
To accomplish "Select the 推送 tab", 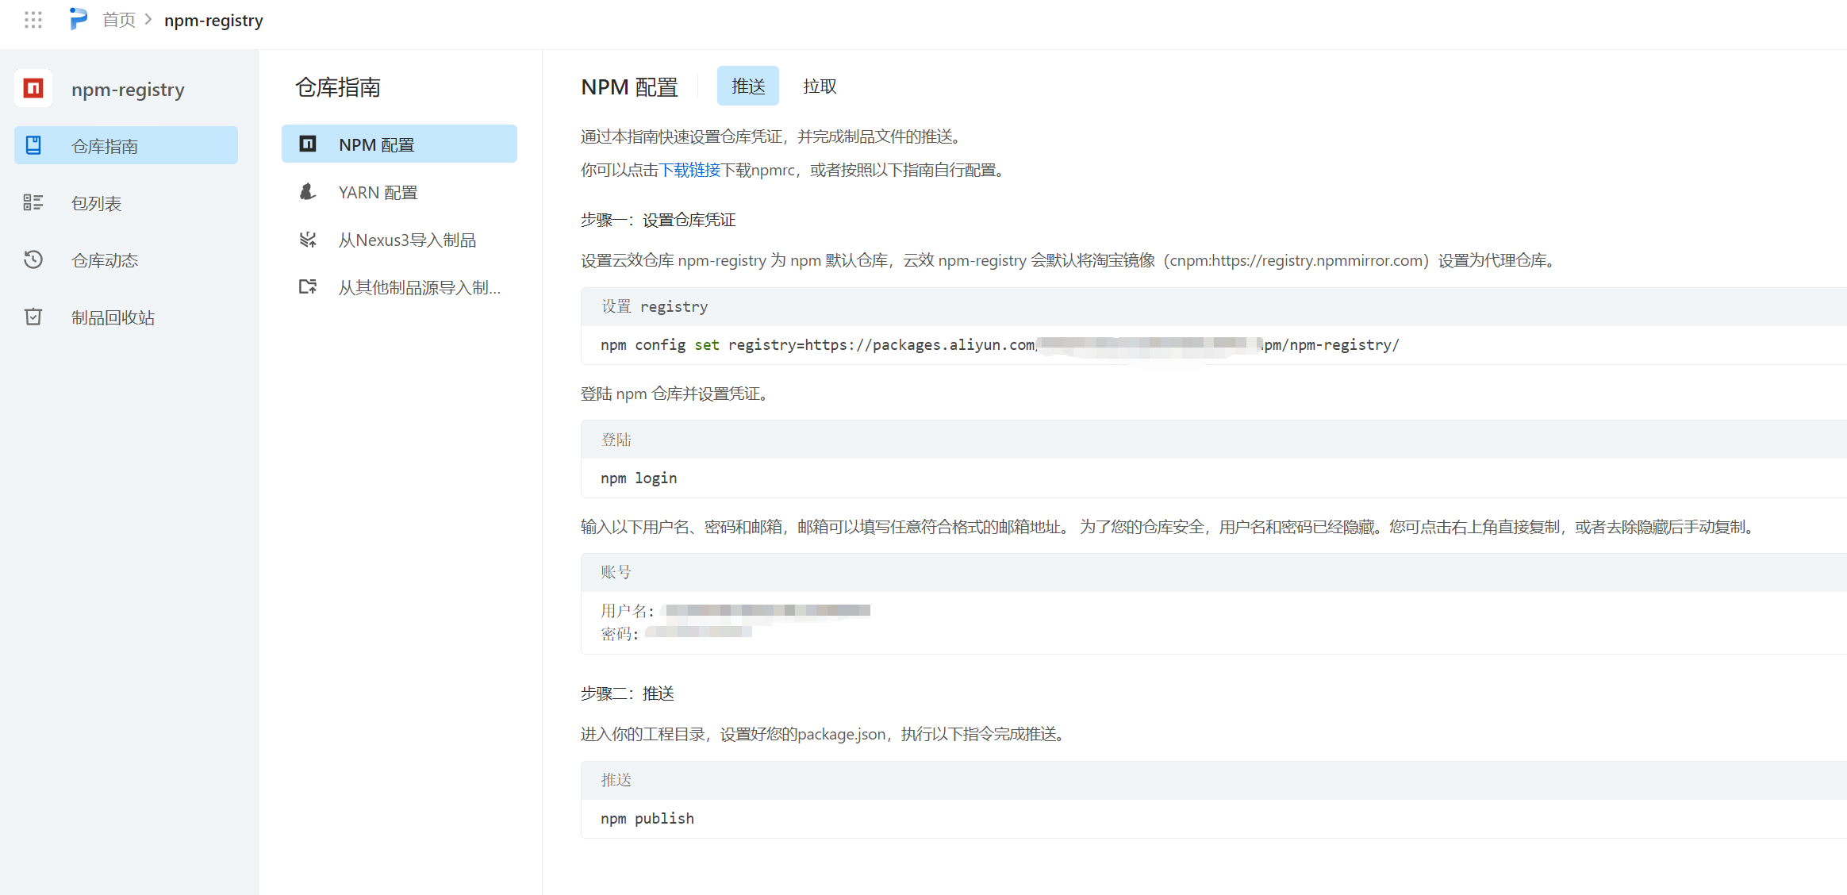I will 747,86.
